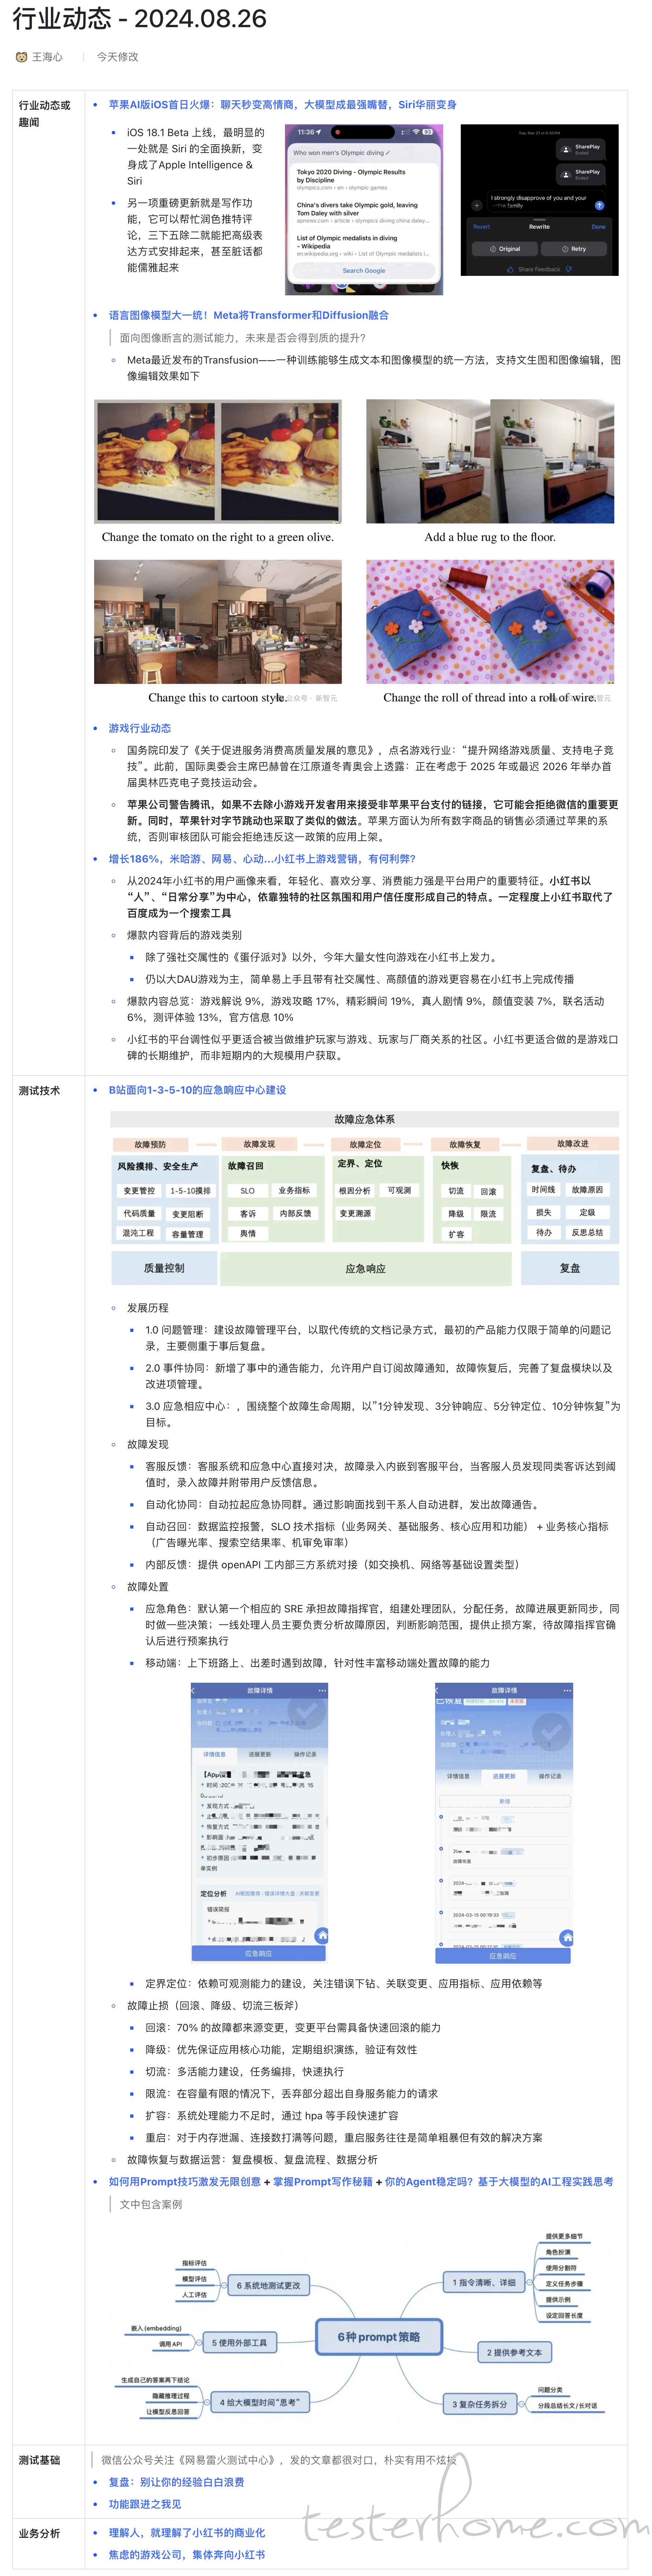
Task: Open the 游戏行业动态 link
Action: click(140, 728)
